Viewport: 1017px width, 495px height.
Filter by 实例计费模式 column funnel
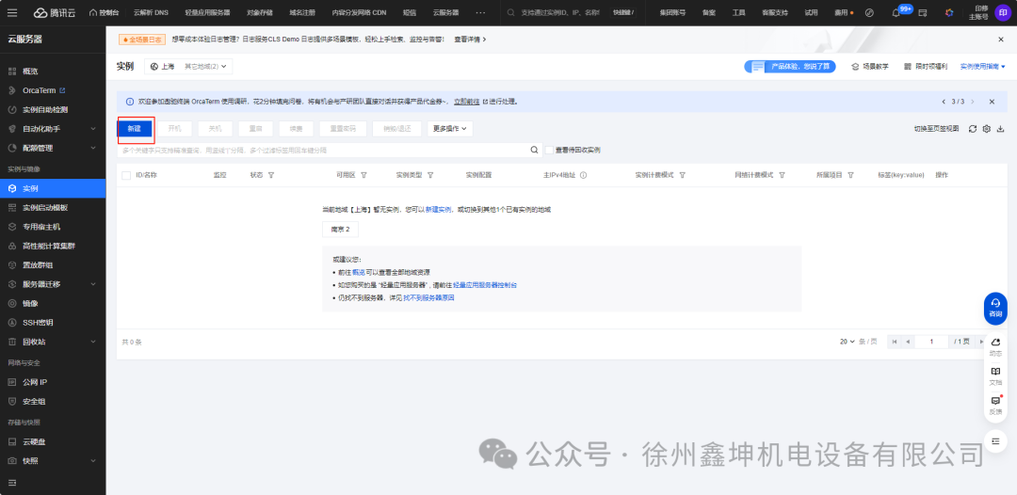pyautogui.click(x=682, y=175)
